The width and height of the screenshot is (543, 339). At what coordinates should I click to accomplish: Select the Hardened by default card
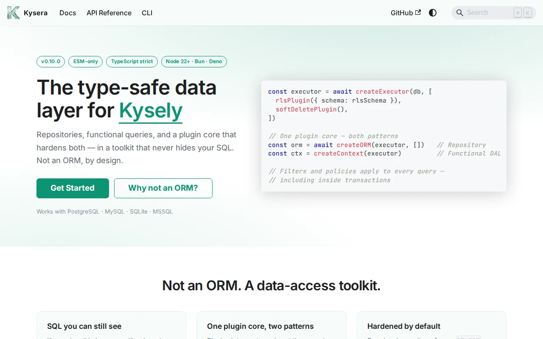[431, 325]
